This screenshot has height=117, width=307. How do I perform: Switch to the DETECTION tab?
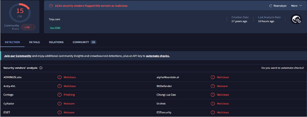coord(12,42)
